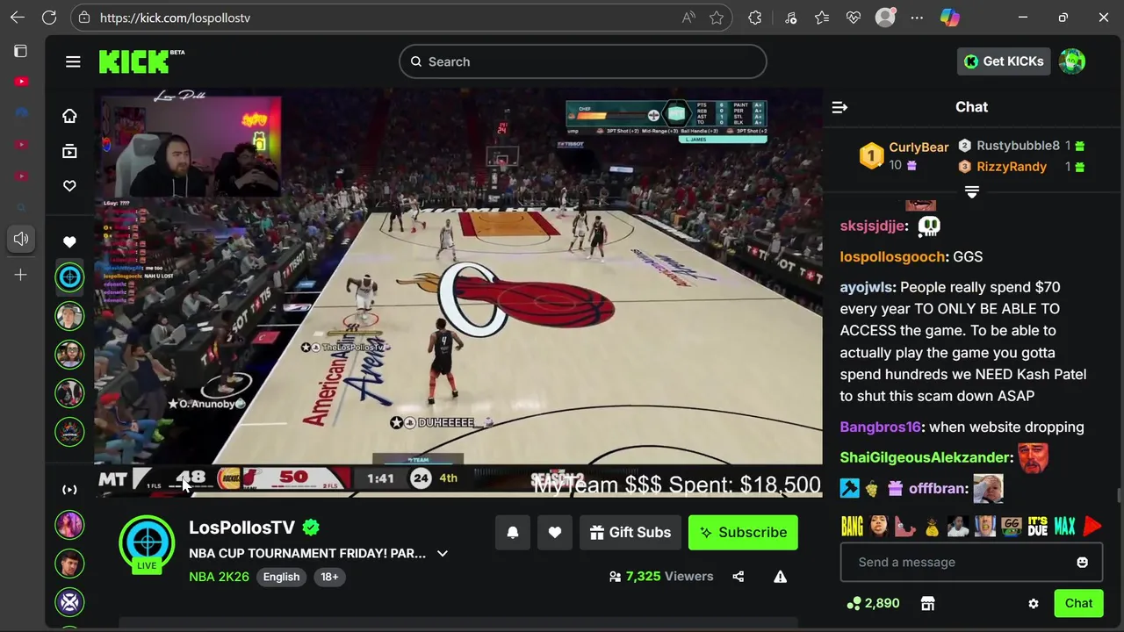Open browser Extensions puzzle icon
This screenshot has height=632, width=1124.
pos(755,18)
